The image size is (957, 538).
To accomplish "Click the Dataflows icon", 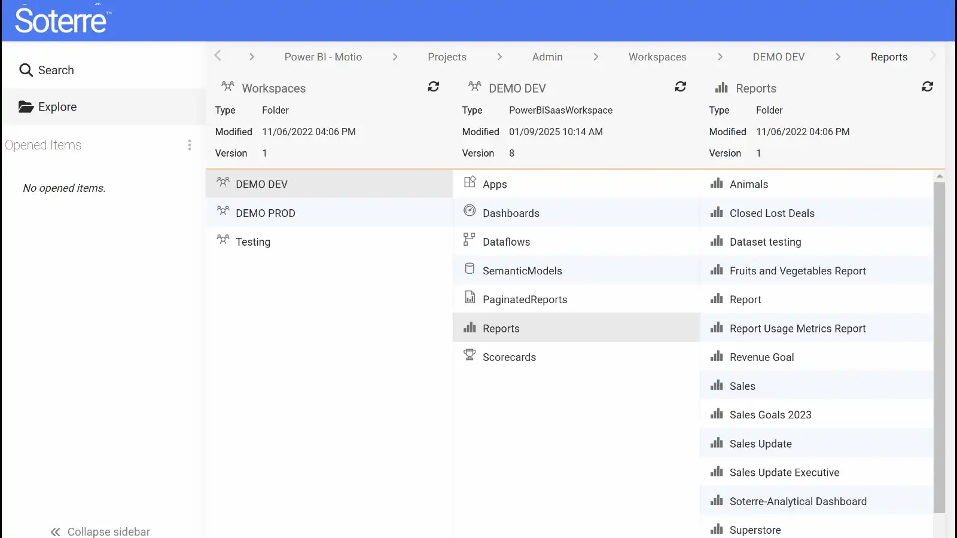I will 470,240.
